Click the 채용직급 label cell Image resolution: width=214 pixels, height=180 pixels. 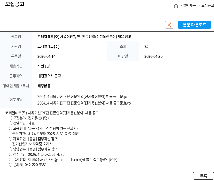coord(16,66)
